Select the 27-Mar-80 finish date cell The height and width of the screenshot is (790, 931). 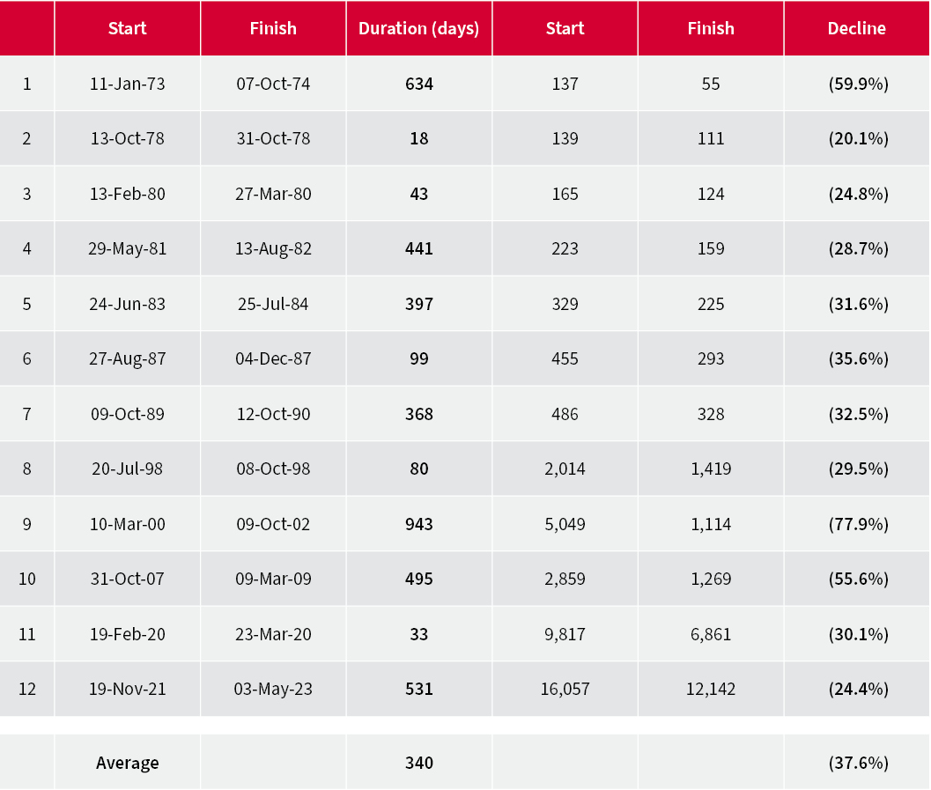point(273,194)
